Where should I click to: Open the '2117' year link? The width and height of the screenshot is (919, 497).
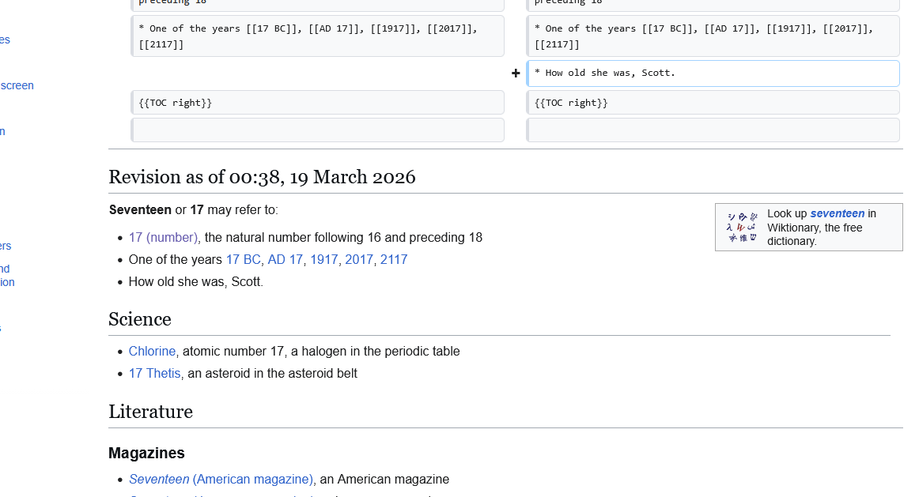click(394, 260)
